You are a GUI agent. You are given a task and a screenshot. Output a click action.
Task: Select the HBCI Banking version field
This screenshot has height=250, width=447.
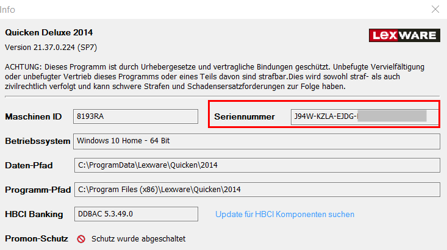136,214
